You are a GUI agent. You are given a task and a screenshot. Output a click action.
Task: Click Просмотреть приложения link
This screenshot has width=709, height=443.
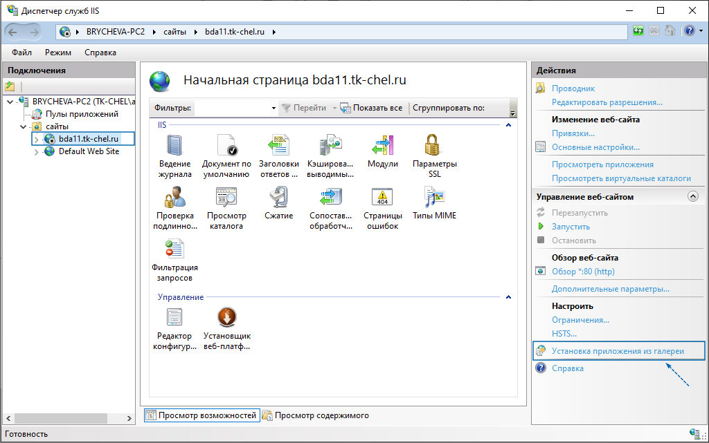pos(602,164)
